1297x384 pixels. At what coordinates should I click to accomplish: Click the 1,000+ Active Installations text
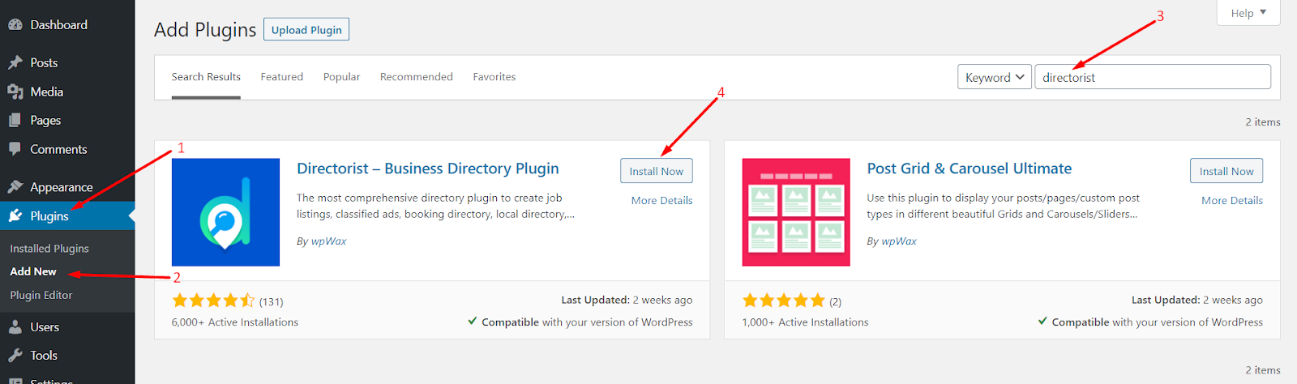[x=805, y=322]
